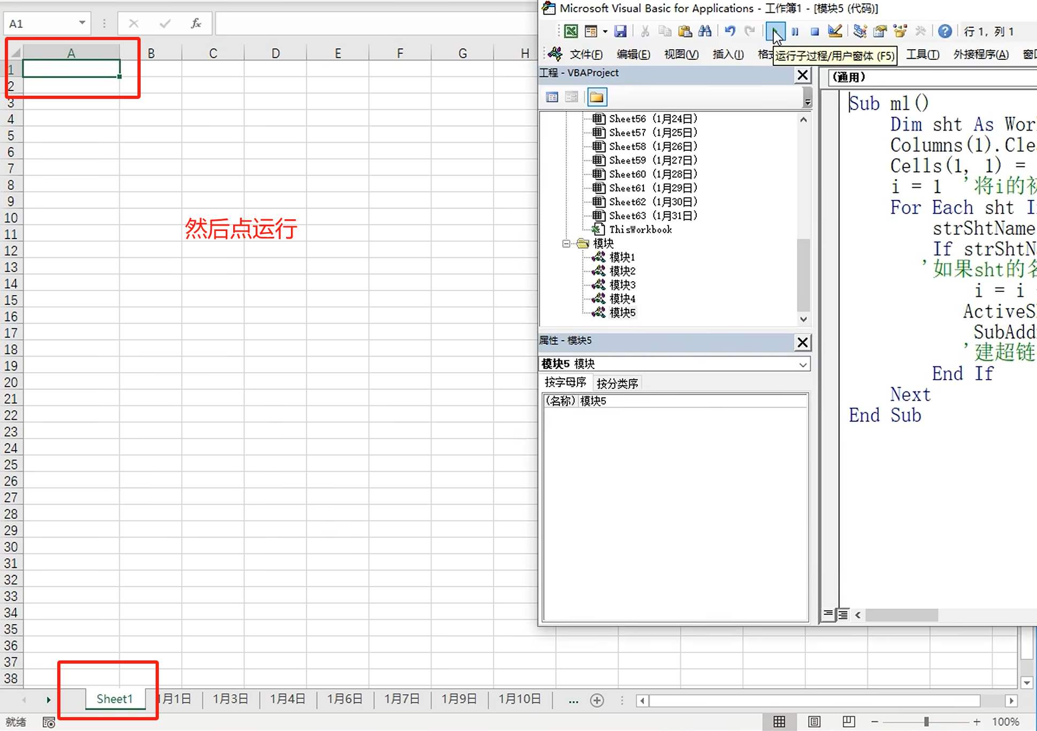Click the add new sheet plus button
This screenshot has width=1037, height=731.
[597, 700]
